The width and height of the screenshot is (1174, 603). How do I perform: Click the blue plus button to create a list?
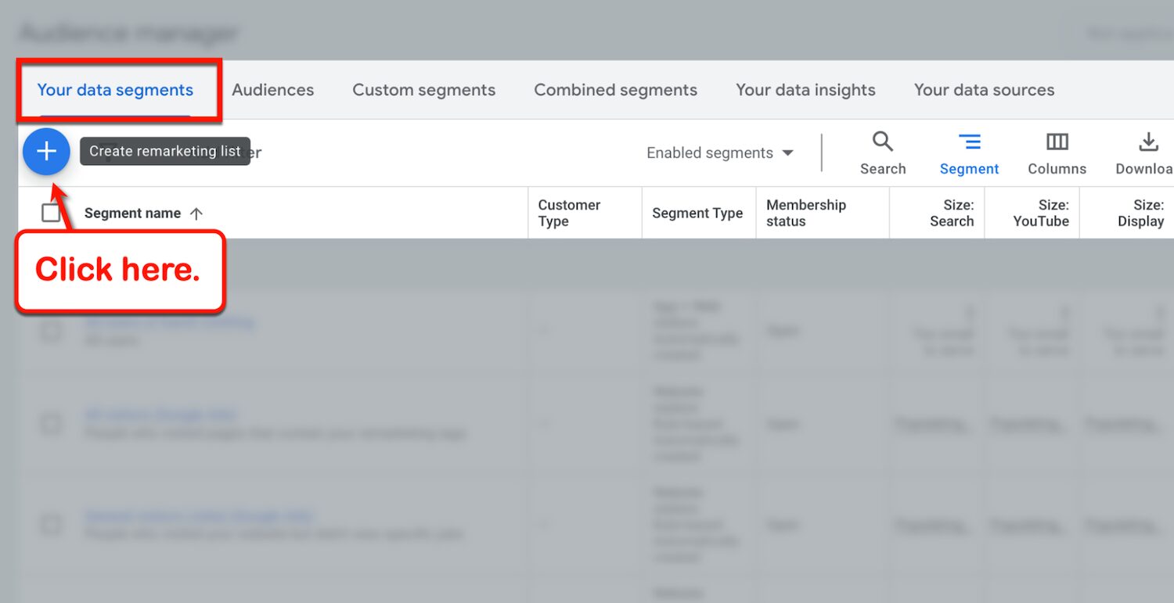point(46,152)
